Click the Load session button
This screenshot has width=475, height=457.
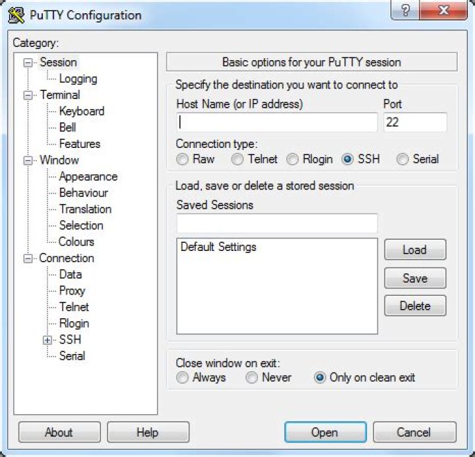pos(414,250)
